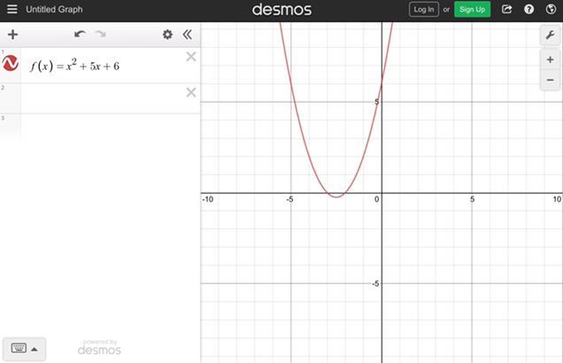Delete empty expression 2 with its X
Viewport: 563px width, 363px height.
191,92
